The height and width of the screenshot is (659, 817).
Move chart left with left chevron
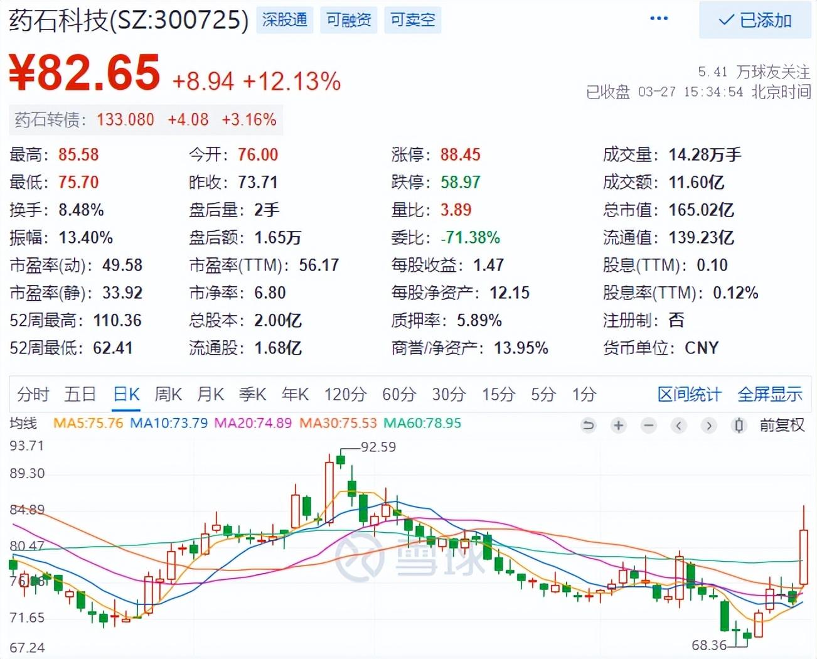[x=678, y=426]
